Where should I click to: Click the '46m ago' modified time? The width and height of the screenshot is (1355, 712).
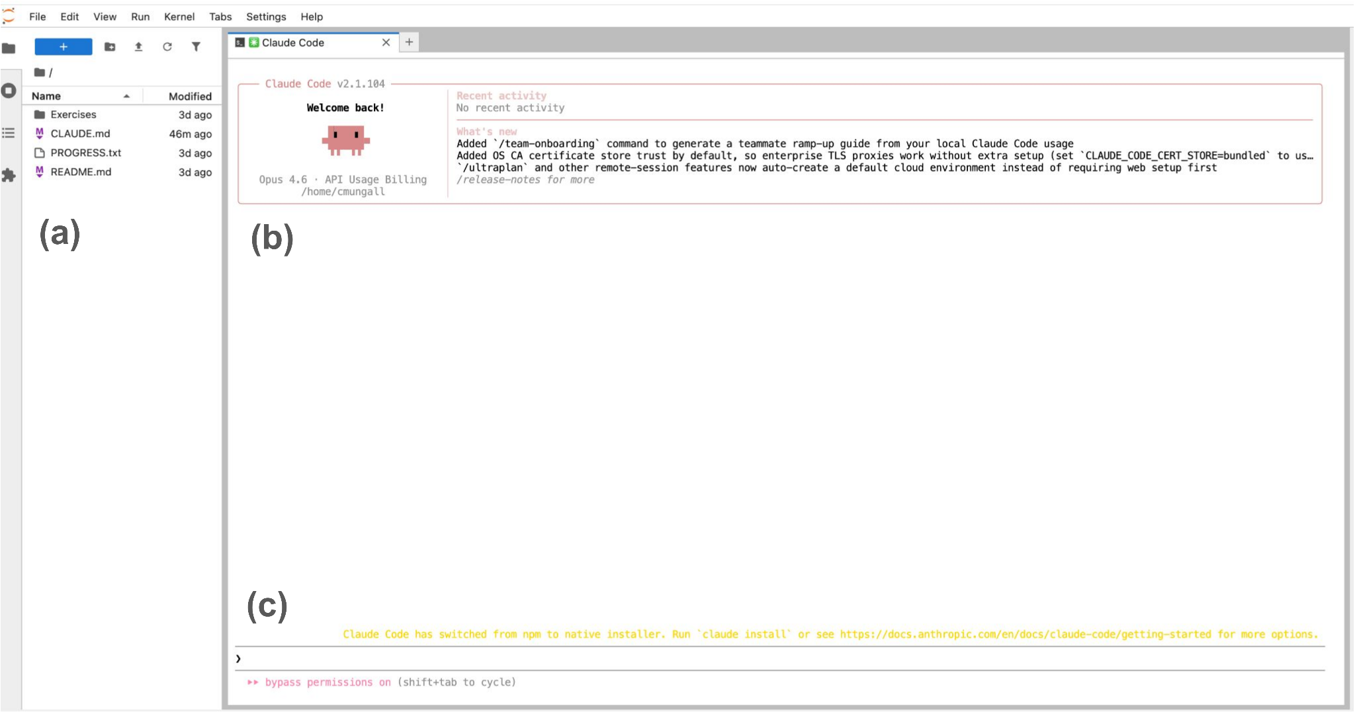click(x=191, y=134)
